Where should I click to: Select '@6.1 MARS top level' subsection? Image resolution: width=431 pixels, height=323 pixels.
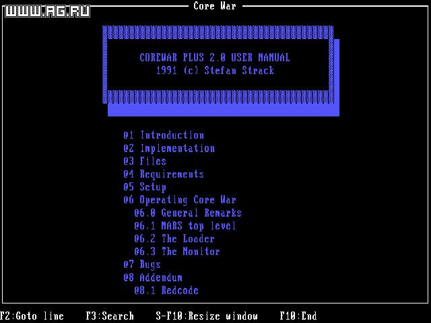(x=185, y=226)
